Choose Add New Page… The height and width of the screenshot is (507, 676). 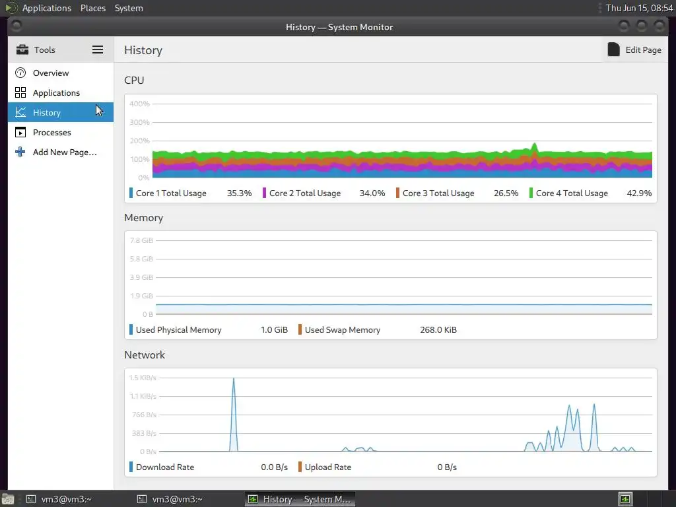(60, 152)
